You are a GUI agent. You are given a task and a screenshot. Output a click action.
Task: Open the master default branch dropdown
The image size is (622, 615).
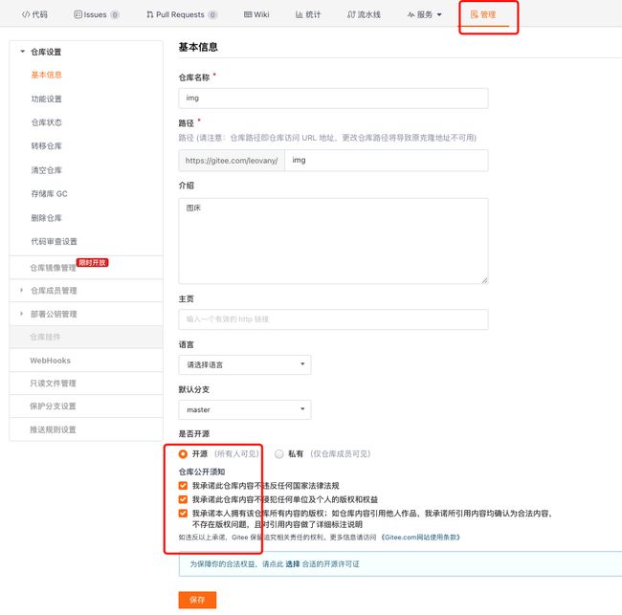(245, 409)
